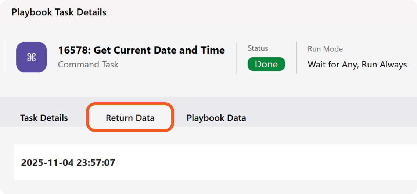Click the Playbook Task Details header title
417x194 pixels.
point(59,12)
